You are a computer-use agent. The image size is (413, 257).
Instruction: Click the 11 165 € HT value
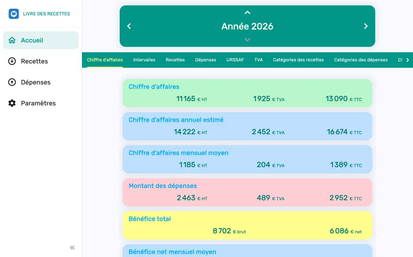192,99
